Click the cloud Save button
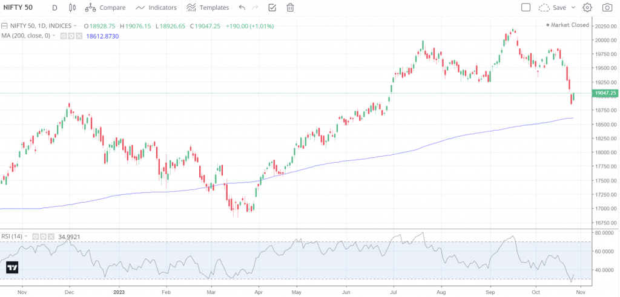Screen dimensions: 620x297 coord(552,7)
